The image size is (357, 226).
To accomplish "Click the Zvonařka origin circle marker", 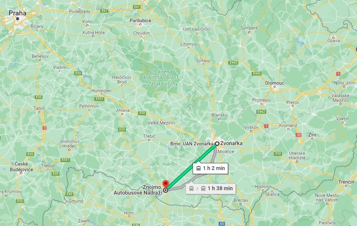I will [x=217, y=144].
